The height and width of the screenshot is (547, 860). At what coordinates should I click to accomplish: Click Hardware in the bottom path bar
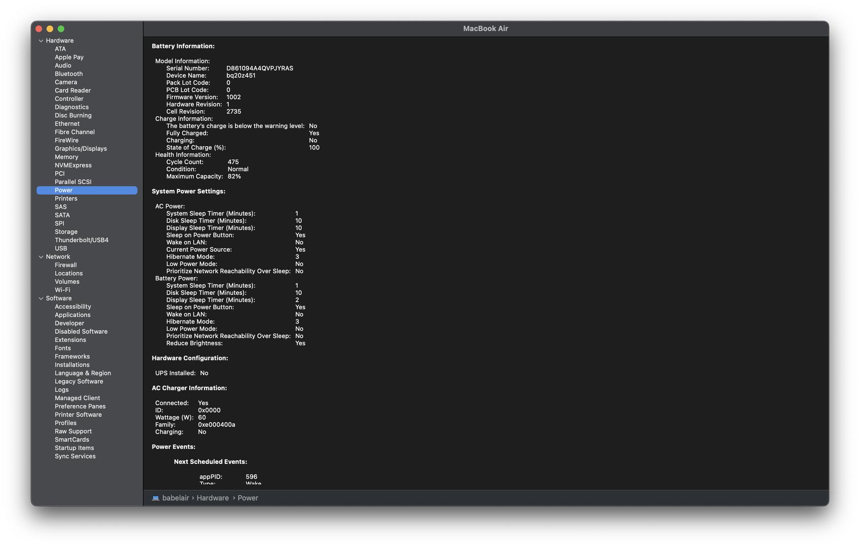coord(212,498)
